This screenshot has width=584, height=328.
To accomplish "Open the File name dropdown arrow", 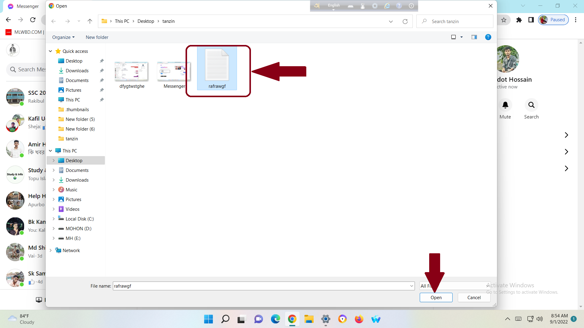I will coord(412,286).
